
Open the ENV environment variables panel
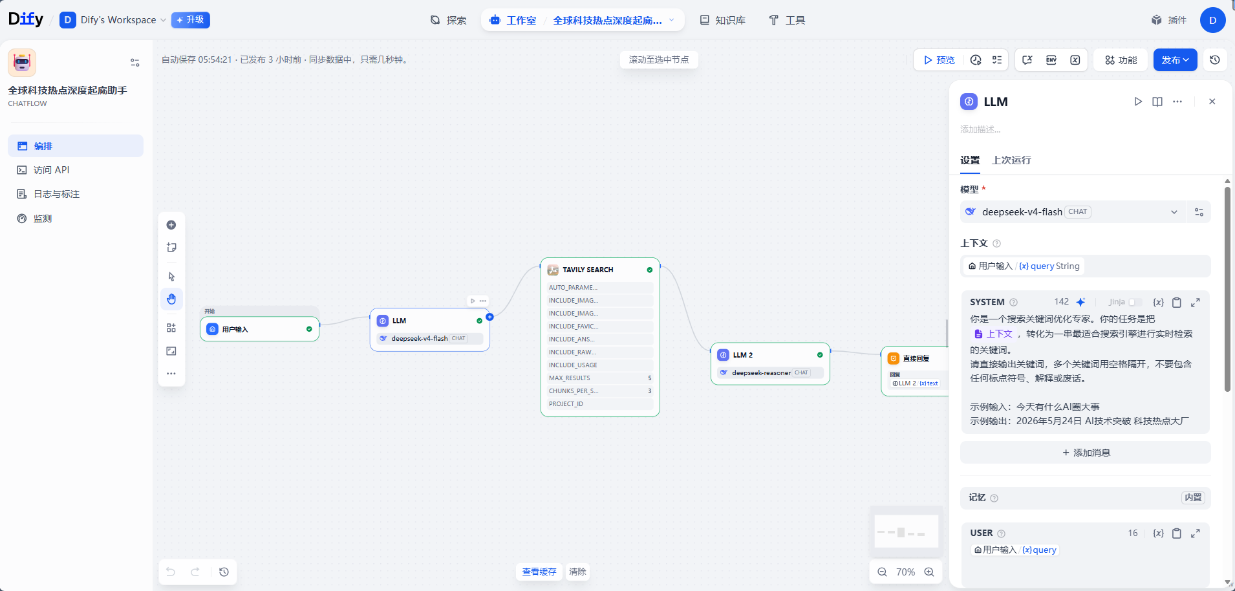(1051, 60)
